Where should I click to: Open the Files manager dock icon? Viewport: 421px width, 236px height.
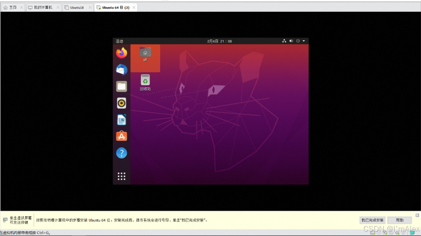tap(121, 87)
